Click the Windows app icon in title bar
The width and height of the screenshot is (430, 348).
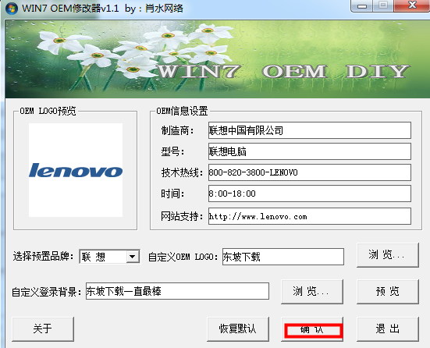pyautogui.click(x=12, y=9)
